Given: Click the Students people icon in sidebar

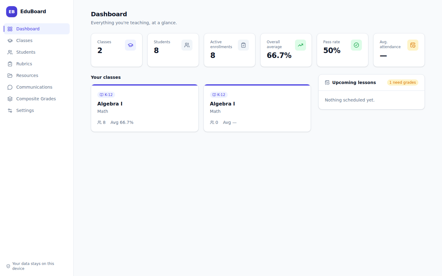Looking at the screenshot, I should [10, 52].
